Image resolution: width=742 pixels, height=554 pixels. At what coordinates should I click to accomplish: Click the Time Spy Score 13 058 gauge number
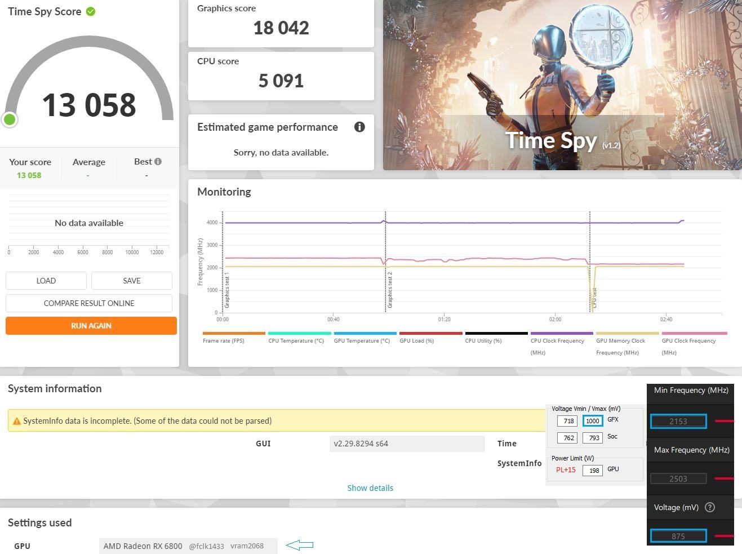89,105
